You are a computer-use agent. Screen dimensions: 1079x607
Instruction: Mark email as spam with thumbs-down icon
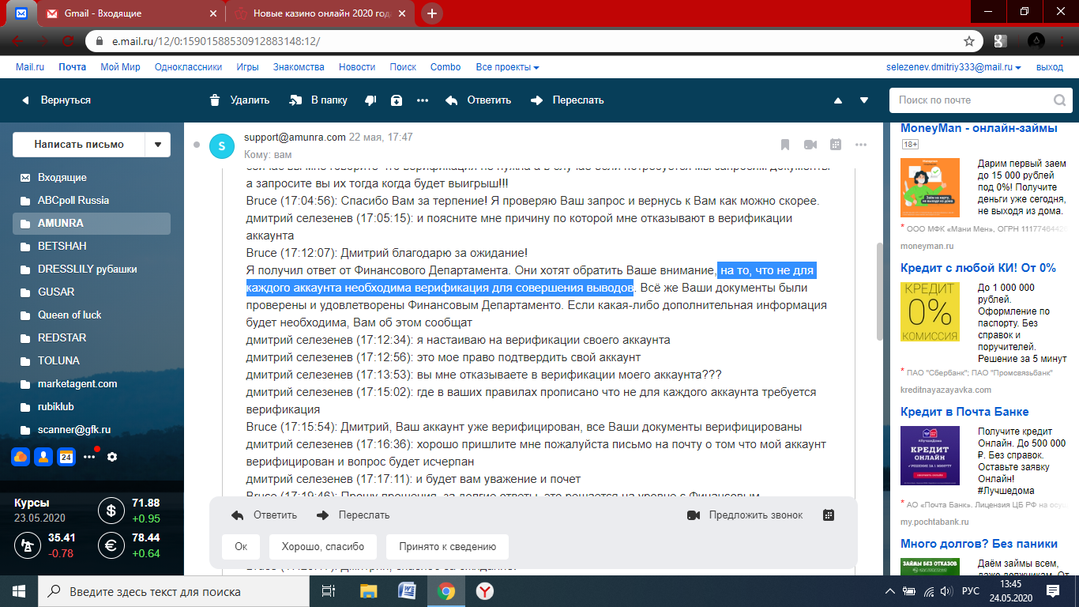click(x=370, y=100)
